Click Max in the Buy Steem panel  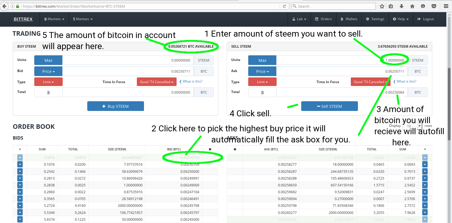[x=48, y=60]
